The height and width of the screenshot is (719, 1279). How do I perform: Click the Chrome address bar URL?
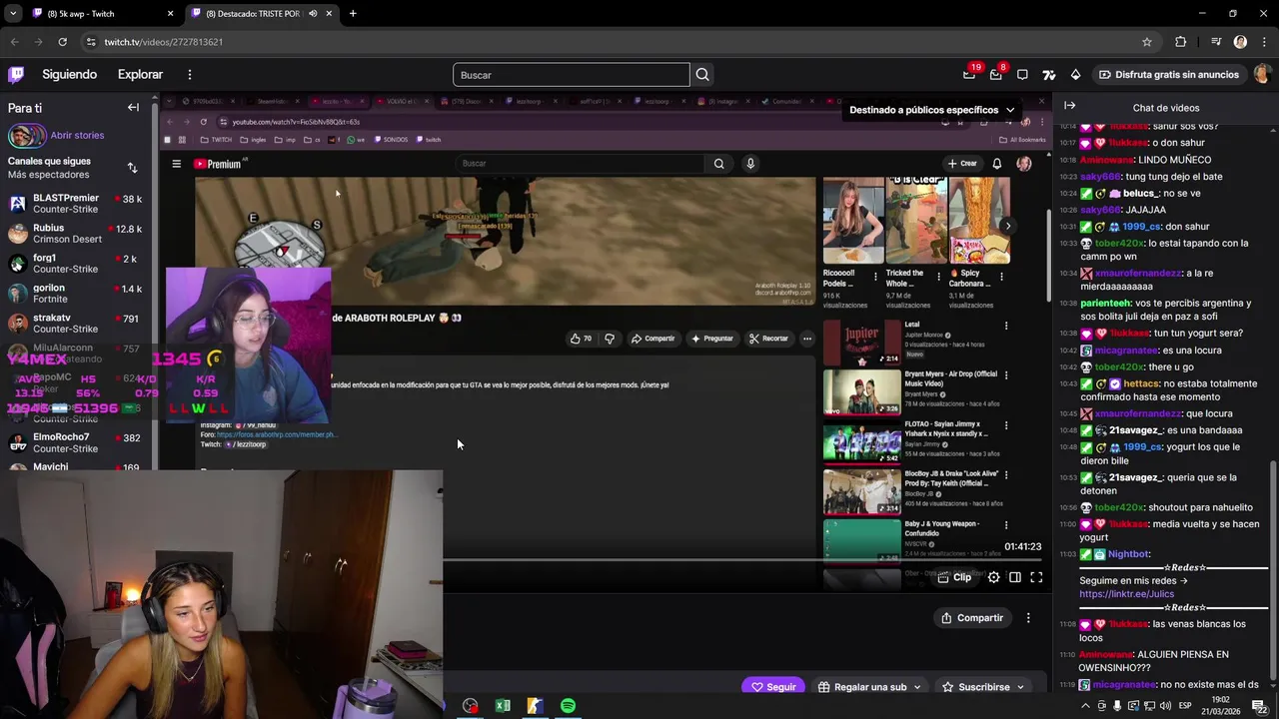(164, 42)
